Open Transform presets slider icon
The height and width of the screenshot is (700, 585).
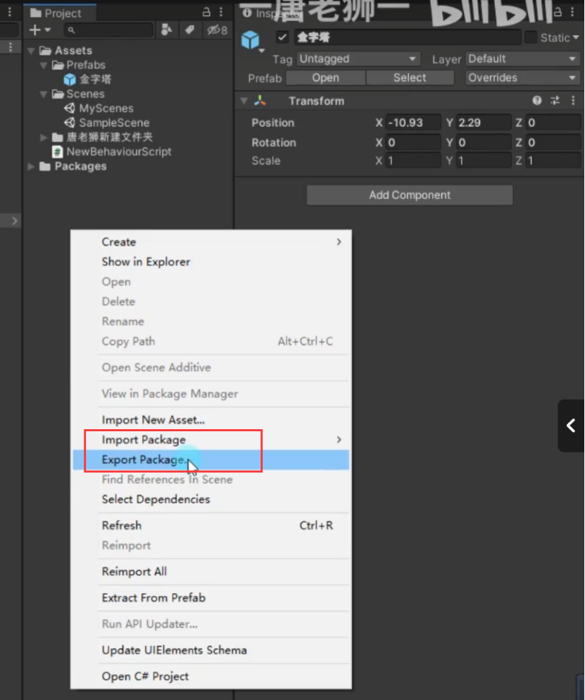point(555,101)
